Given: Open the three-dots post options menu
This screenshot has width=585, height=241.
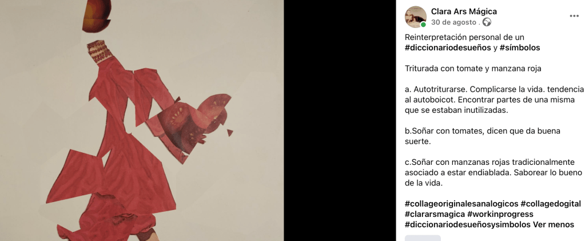Looking at the screenshot, I should click(x=574, y=16).
